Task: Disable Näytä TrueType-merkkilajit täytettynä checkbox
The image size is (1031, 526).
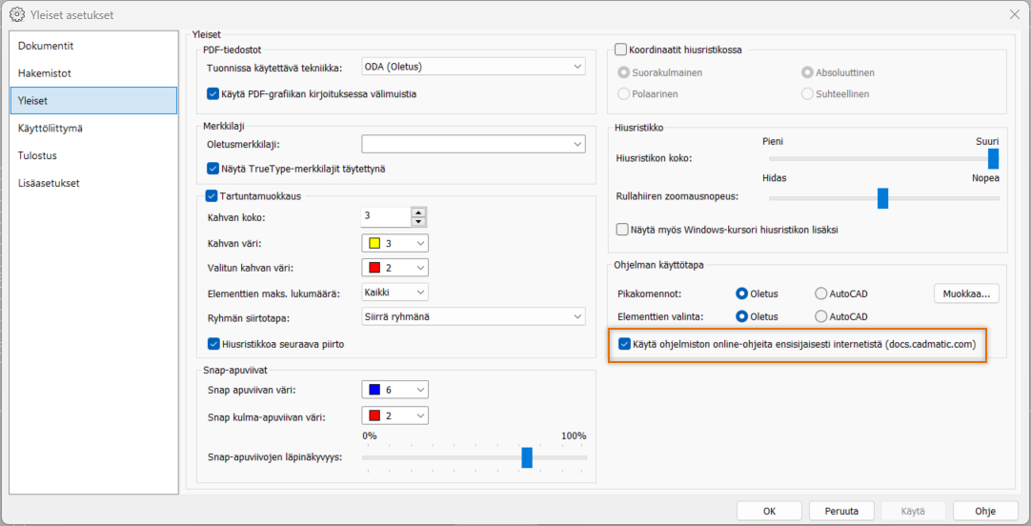Action: [x=213, y=169]
